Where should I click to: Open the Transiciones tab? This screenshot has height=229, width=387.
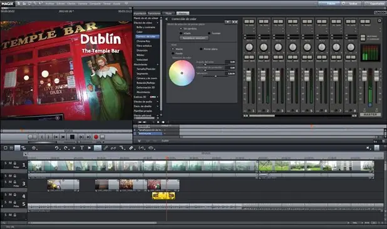(x=154, y=13)
